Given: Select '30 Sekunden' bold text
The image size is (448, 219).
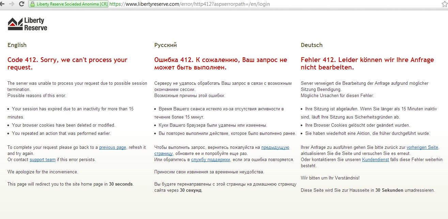Looking at the screenshot, I should point(389,190).
